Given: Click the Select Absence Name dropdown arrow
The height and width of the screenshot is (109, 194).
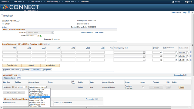Looking at the screenshot, I should 45,87.
